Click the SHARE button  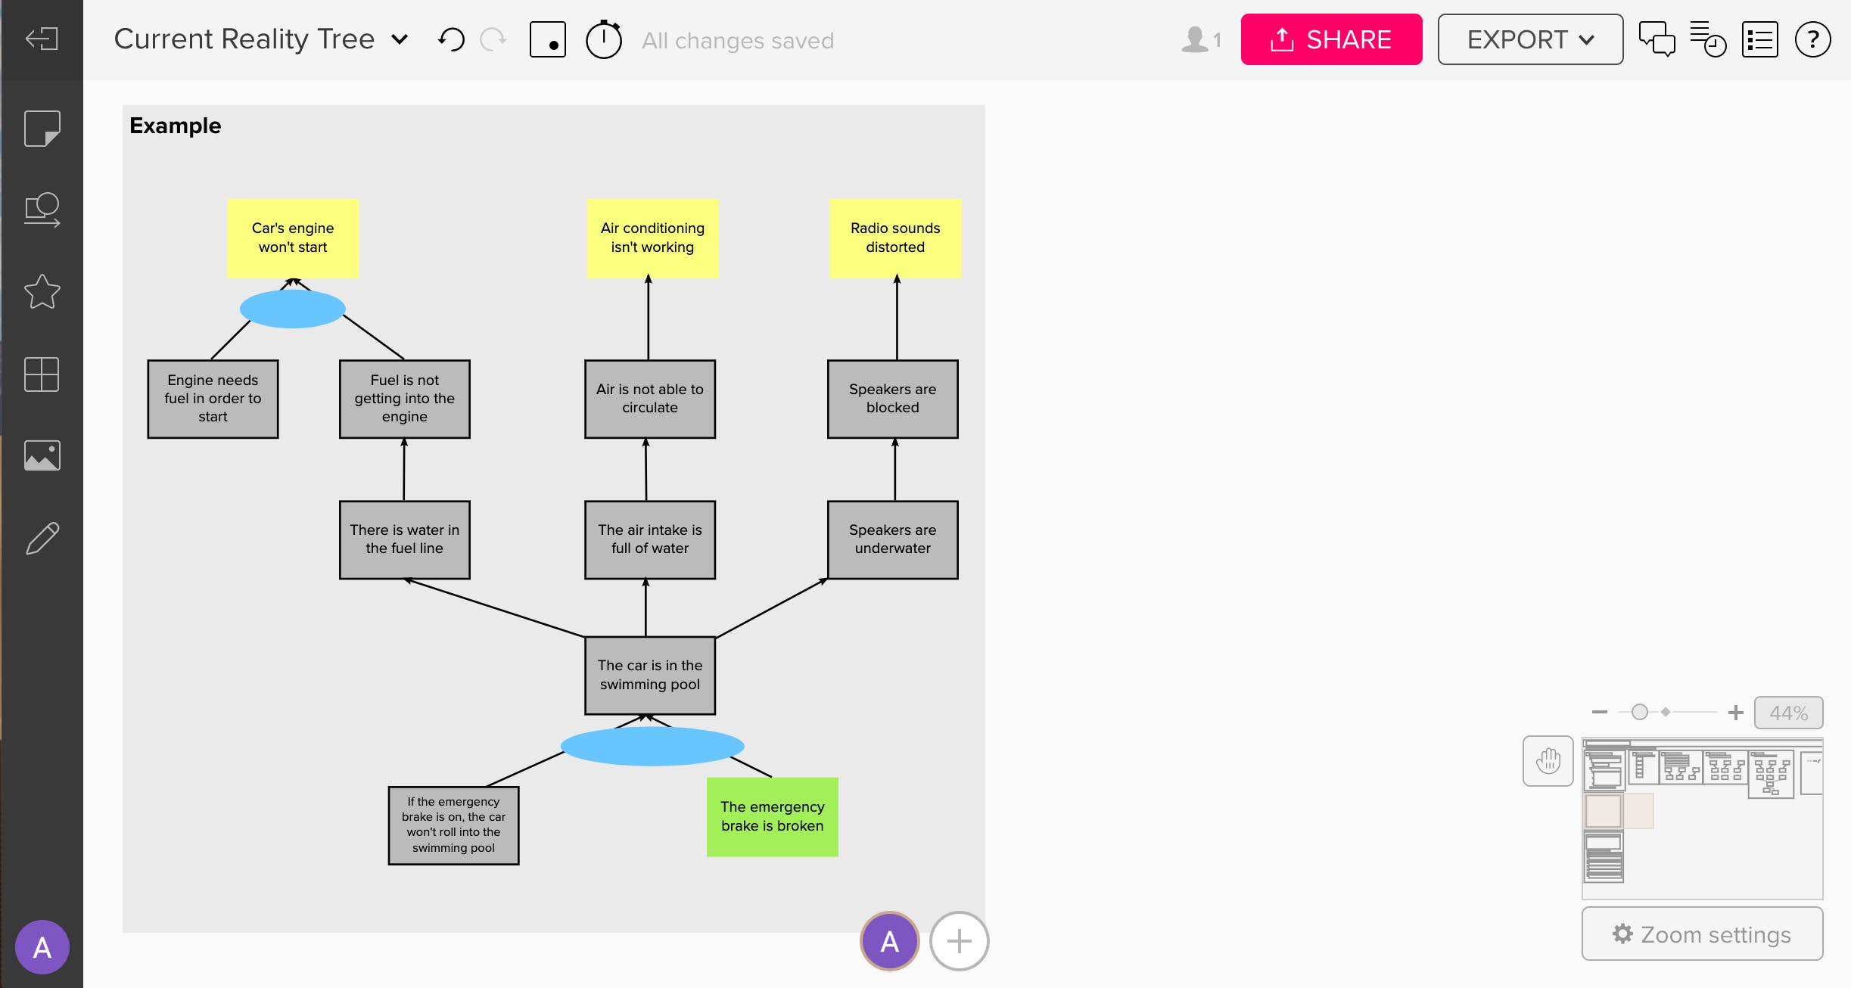click(x=1332, y=39)
